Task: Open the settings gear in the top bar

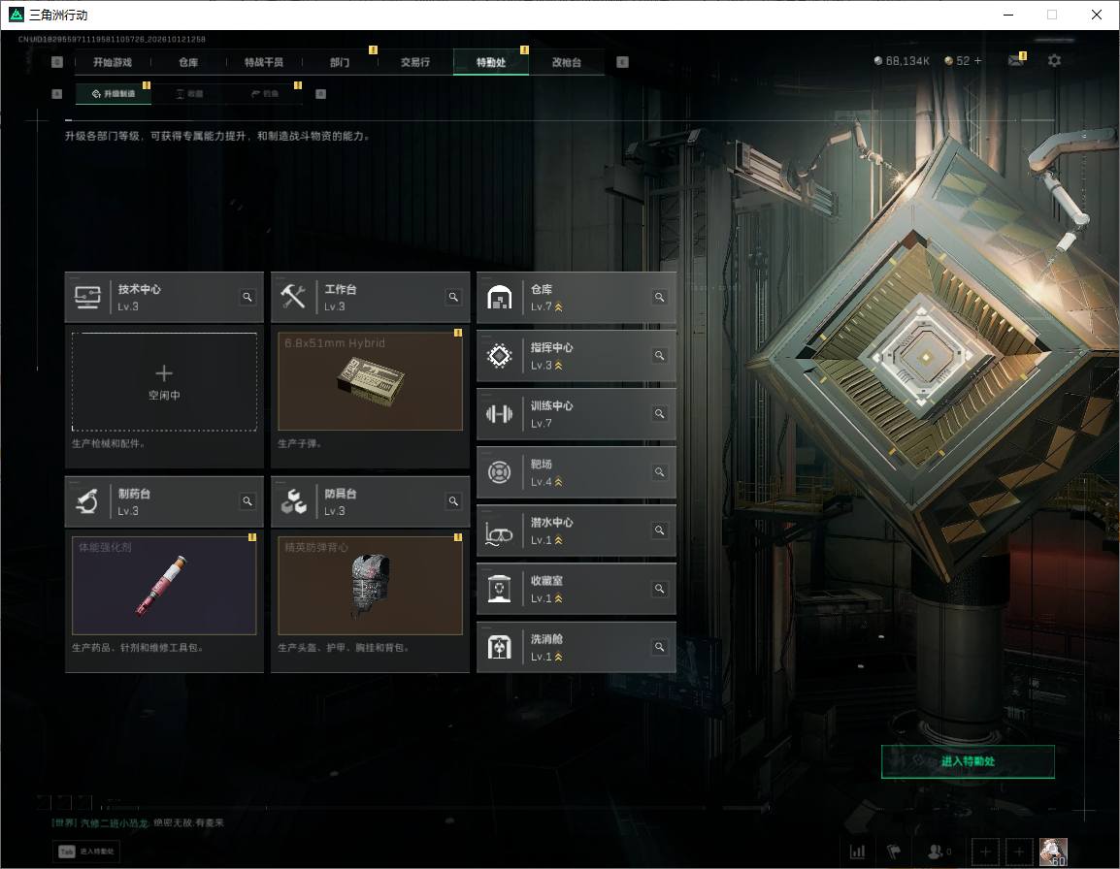Action: pos(1054,61)
